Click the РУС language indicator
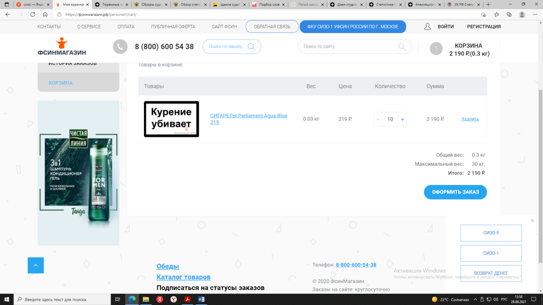 (x=504, y=300)
